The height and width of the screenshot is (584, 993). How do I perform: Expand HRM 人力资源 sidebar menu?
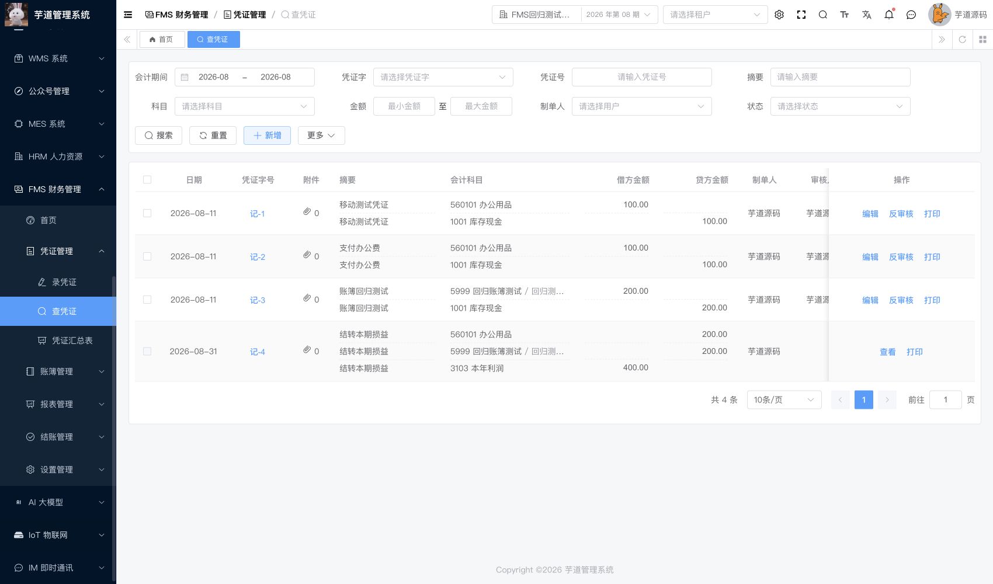point(58,157)
